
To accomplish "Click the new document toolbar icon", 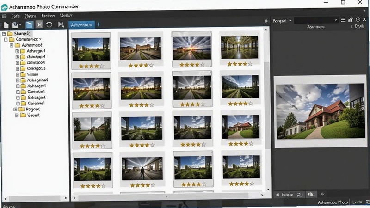I will tap(6, 25).
